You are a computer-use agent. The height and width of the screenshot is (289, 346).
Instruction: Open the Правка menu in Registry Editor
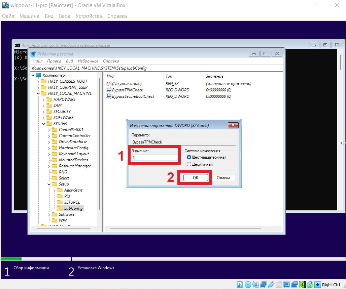(x=54, y=61)
